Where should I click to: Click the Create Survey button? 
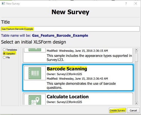(117, 110)
